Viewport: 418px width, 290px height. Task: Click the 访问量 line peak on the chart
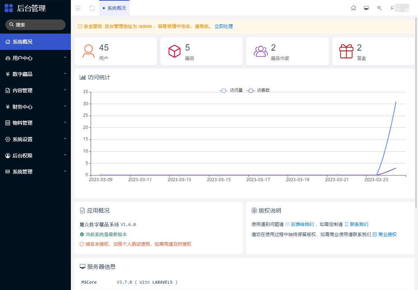click(x=396, y=102)
